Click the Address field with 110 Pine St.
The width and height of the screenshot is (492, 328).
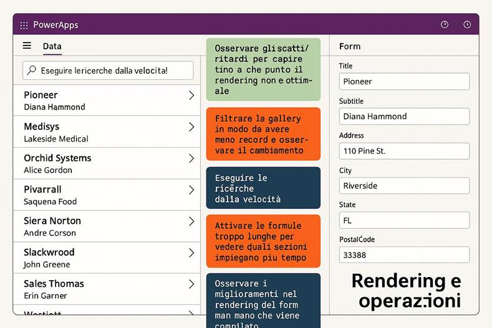[403, 151]
